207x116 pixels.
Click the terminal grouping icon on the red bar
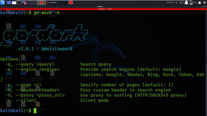point(1,9)
